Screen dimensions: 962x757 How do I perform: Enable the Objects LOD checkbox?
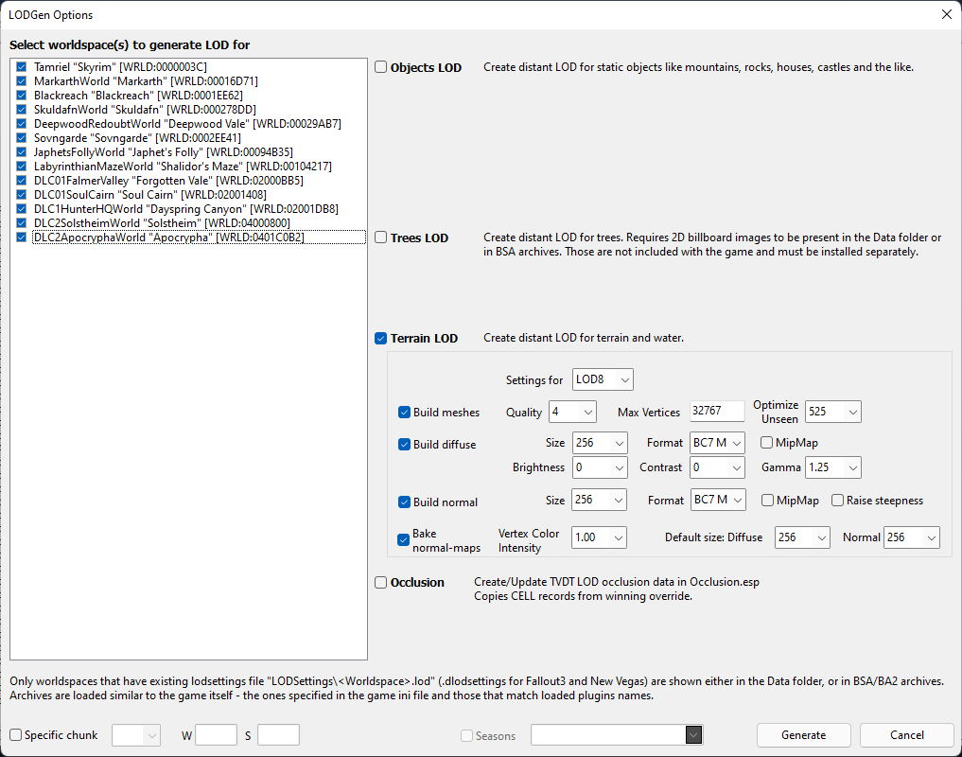tap(381, 67)
